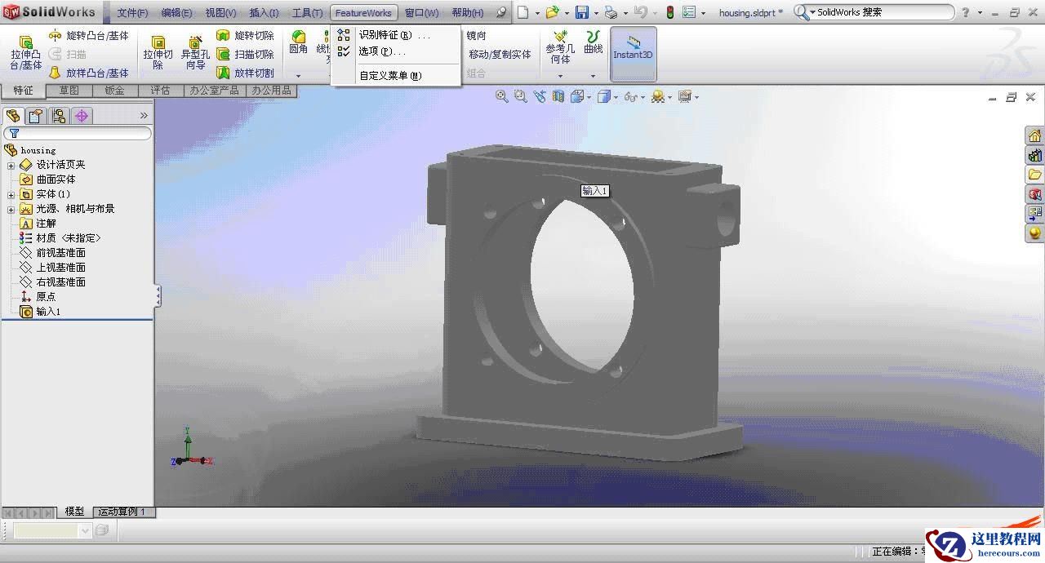Expand the 光源、相机与布景 tree node
The image size is (1045, 563).
(11, 209)
